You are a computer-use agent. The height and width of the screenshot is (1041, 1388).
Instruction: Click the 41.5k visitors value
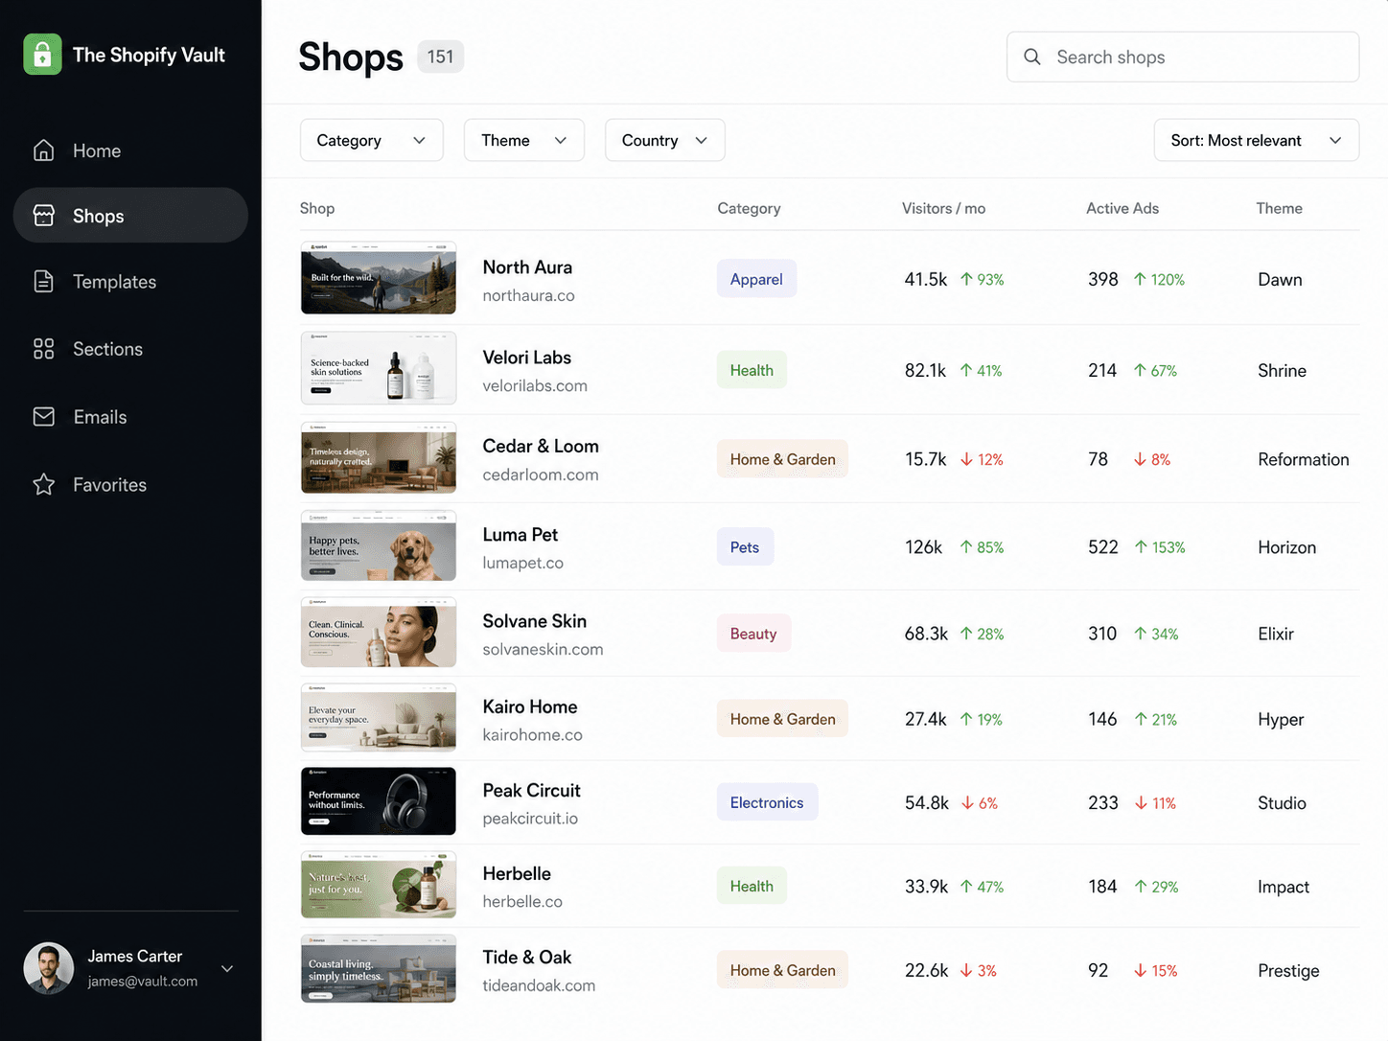[925, 279]
